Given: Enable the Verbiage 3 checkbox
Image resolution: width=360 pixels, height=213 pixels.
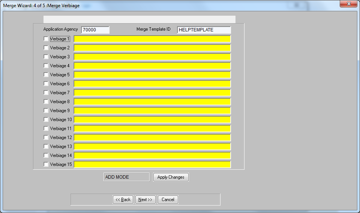Looking at the screenshot, I should tap(46, 57).
